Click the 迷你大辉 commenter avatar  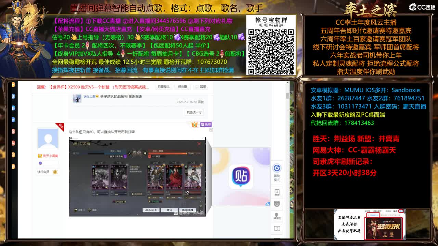coord(77,98)
